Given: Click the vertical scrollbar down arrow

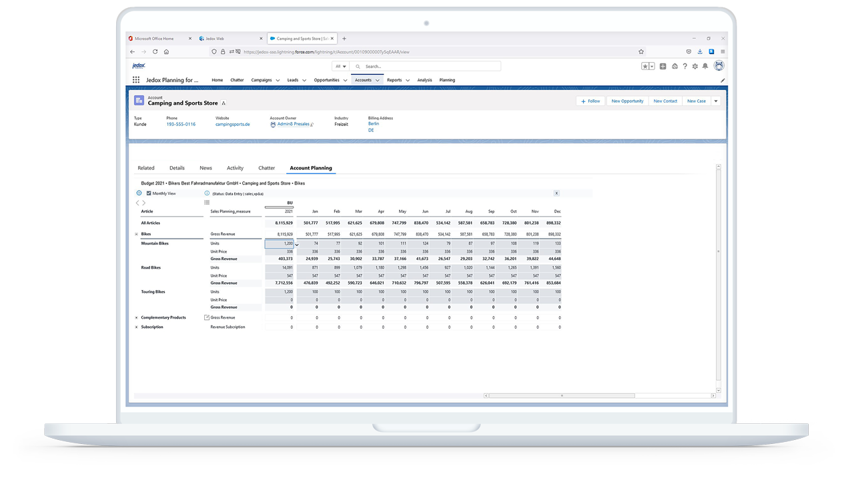Looking at the screenshot, I should (719, 391).
